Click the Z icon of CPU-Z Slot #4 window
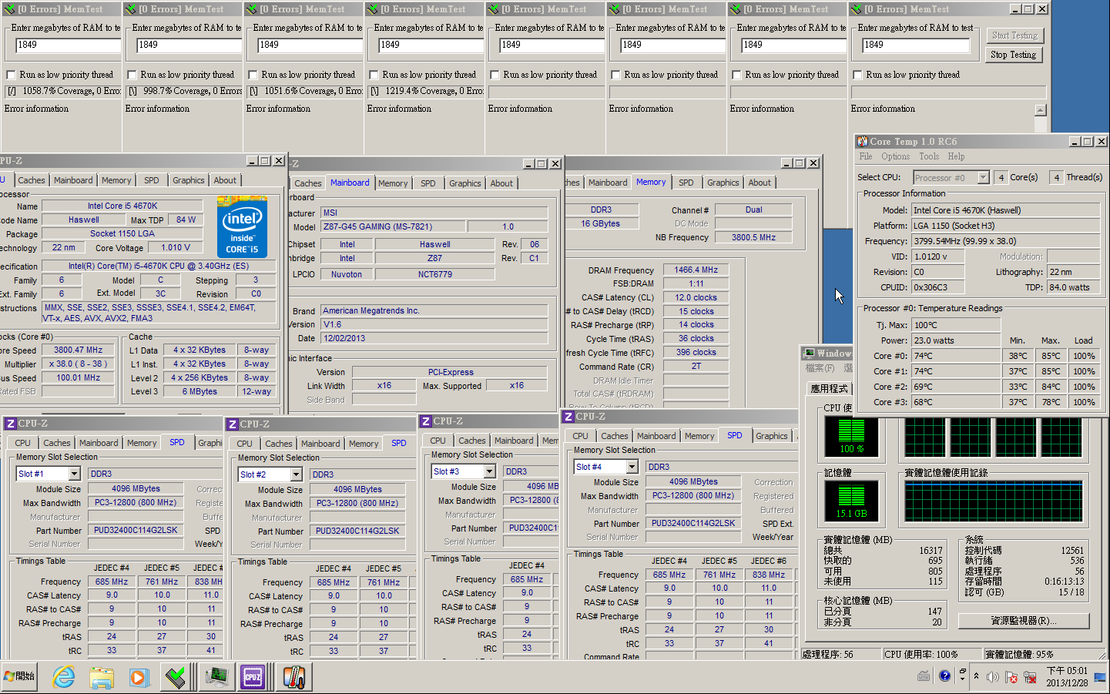Image resolution: width=1110 pixels, height=694 pixels. click(568, 417)
